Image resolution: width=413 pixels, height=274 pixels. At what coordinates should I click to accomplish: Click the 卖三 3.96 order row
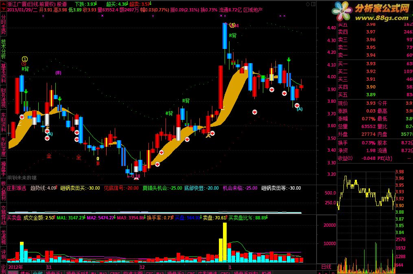tap(375, 40)
